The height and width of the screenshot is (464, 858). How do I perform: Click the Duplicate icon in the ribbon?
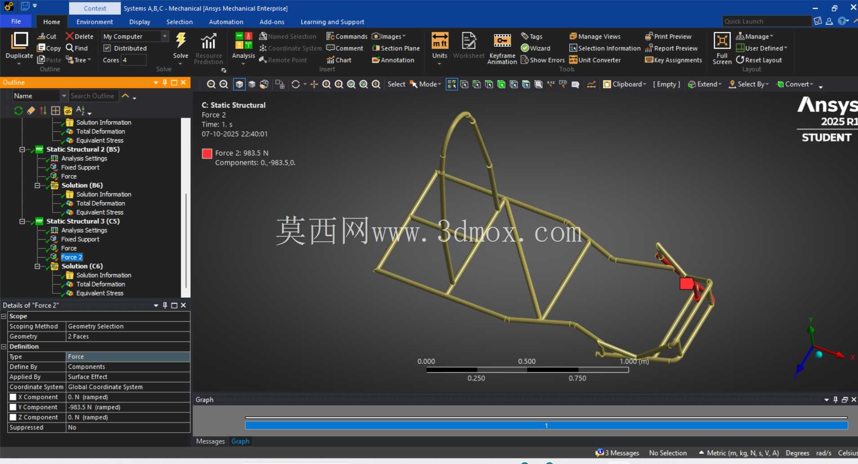19,41
